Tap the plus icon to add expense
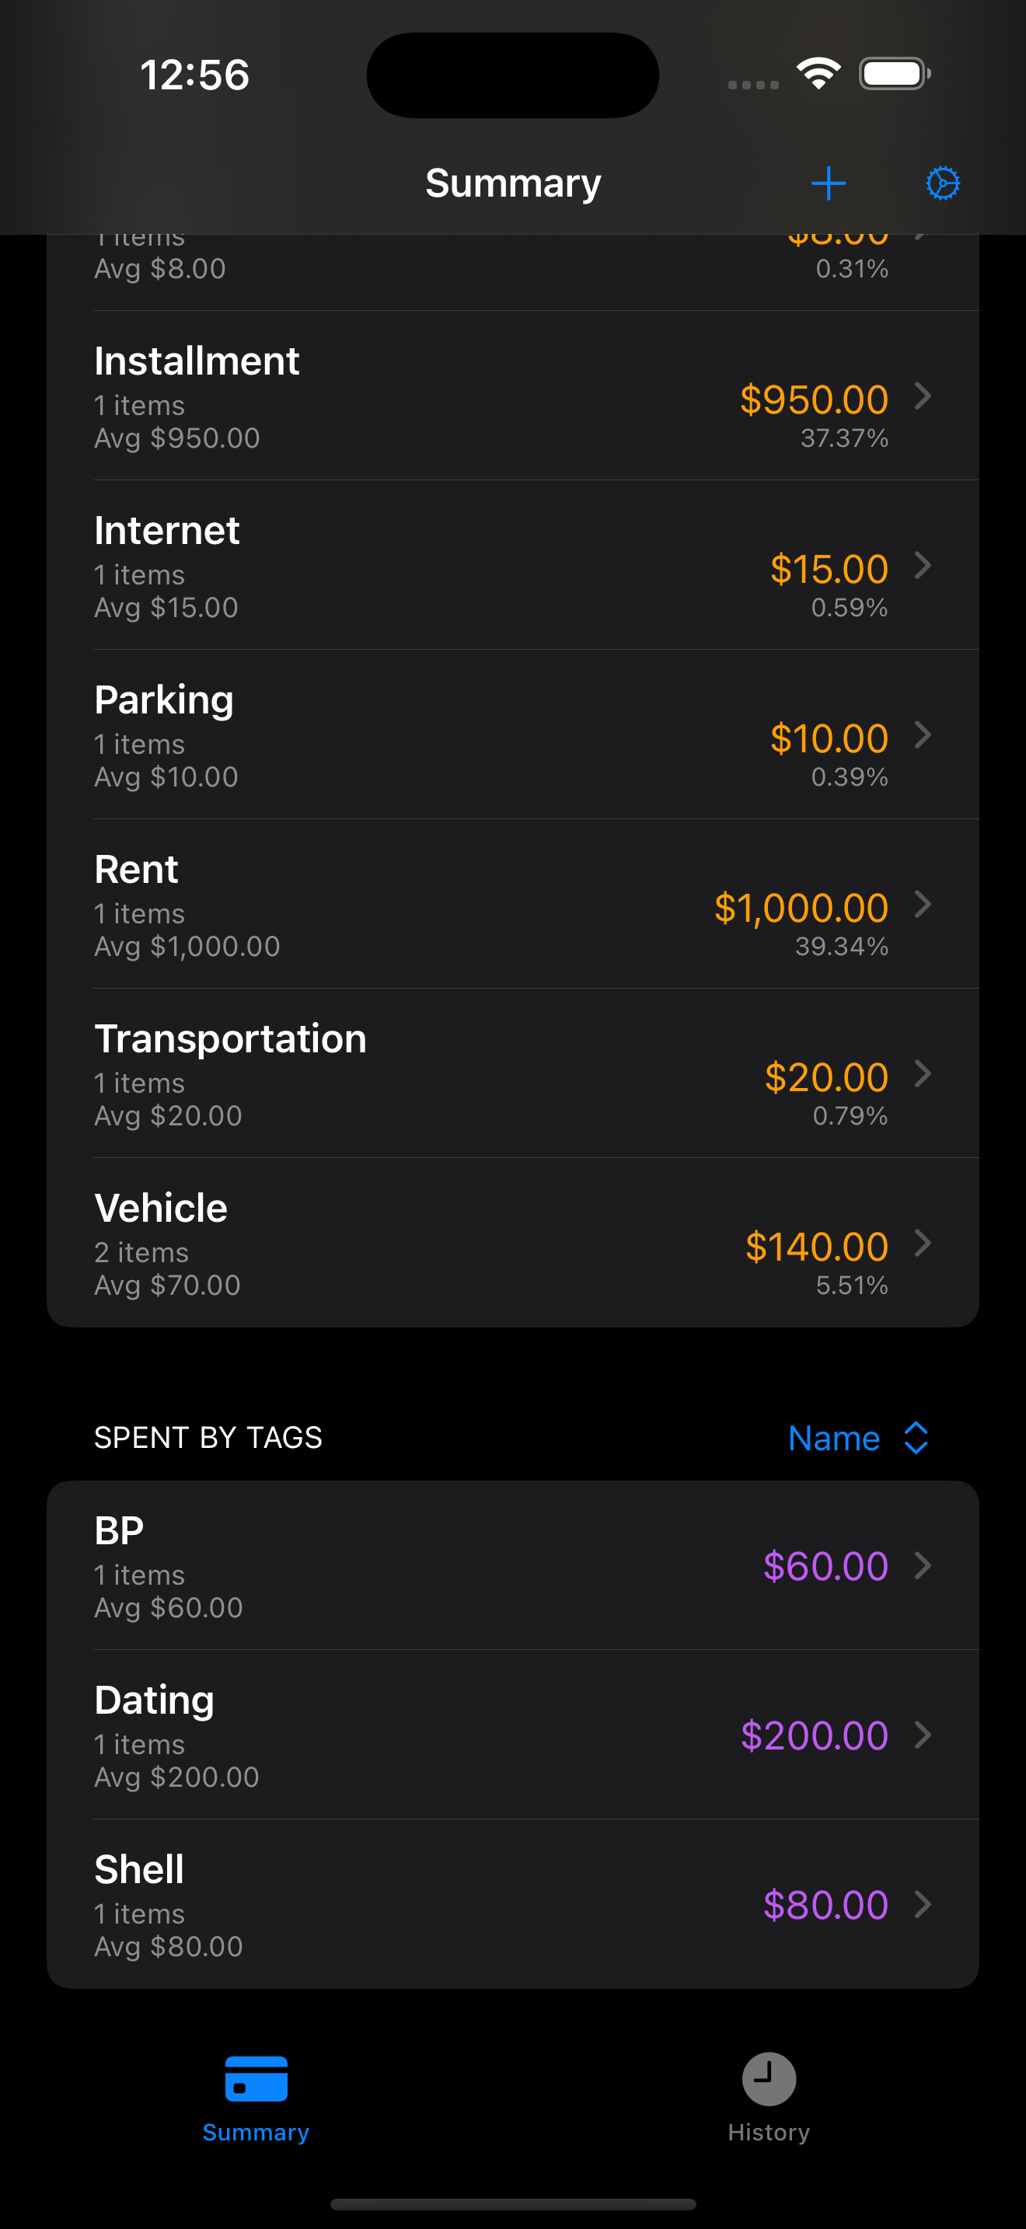1026x2229 pixels. coord(828,183)
